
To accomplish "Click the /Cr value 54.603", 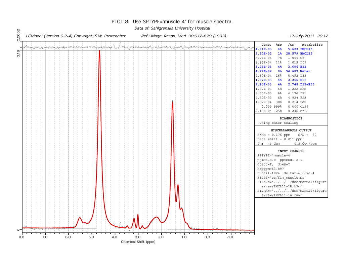I will click(292, 71).
